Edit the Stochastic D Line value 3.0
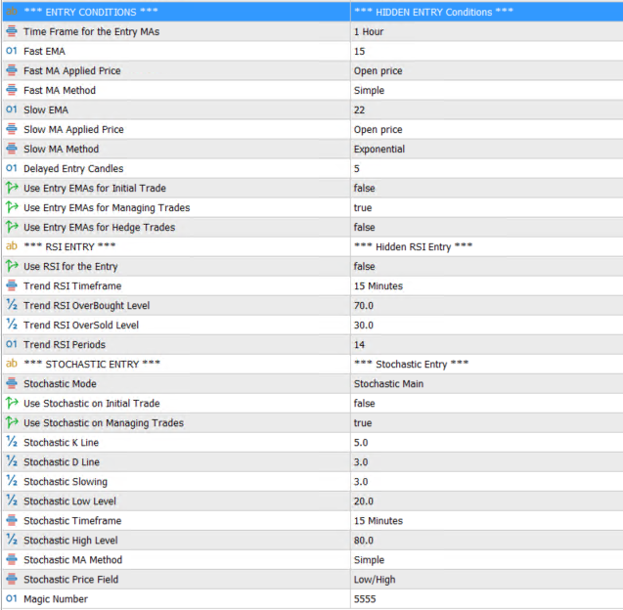Image resolution: width=623 pixels, height=610 pixels. (487, 461)
